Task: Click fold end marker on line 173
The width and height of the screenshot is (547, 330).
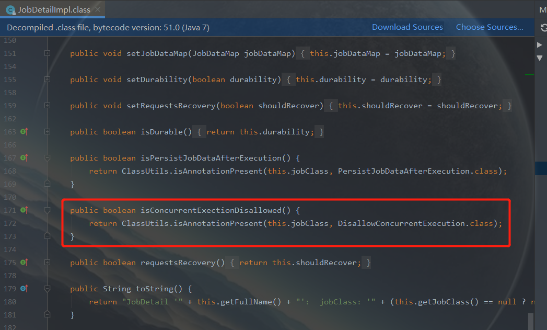Action: point(47,236)
